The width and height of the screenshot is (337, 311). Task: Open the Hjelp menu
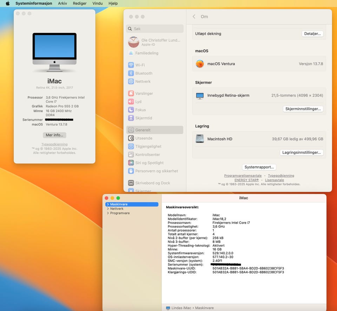(x=113, y=3)
